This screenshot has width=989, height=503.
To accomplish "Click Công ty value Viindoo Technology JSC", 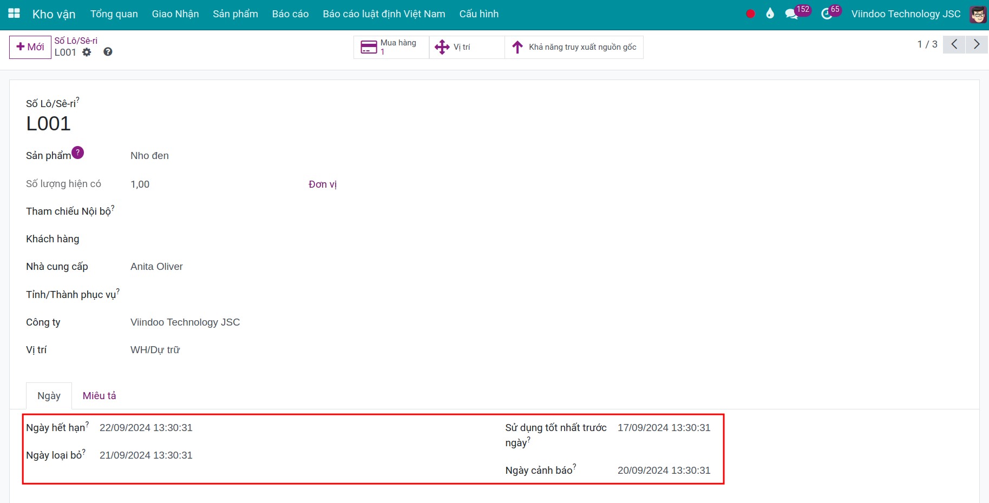I will 185,322.
